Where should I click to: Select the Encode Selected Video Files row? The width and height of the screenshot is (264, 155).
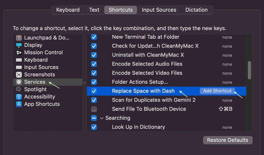[147, 73]
